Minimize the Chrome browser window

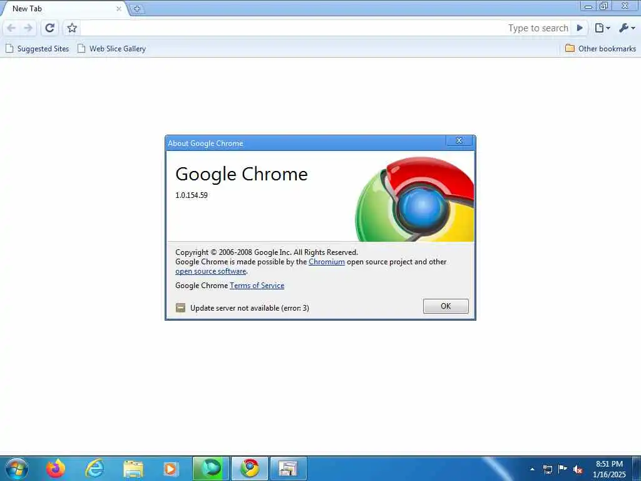tap(588, 6)
